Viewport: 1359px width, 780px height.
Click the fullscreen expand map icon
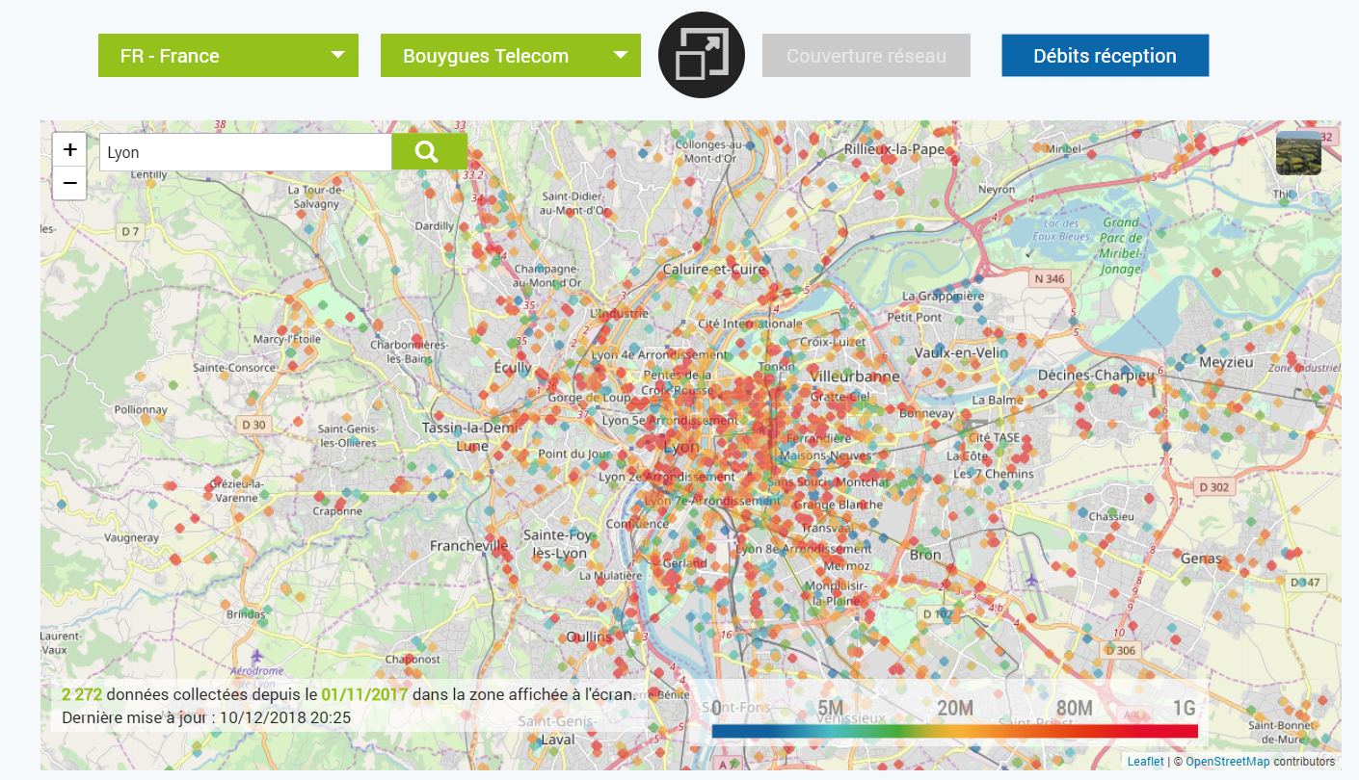[702, 55]
